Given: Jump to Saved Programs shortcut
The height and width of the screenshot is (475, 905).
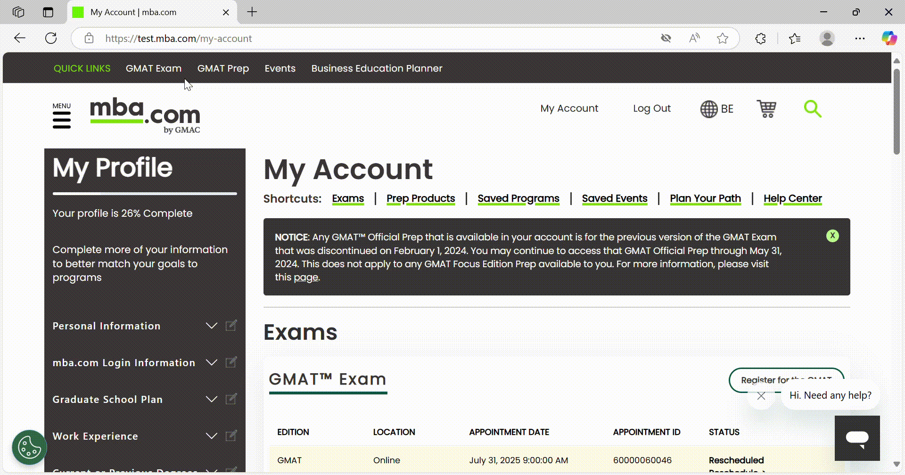Looking at the screenshot, I should [518, 198].
